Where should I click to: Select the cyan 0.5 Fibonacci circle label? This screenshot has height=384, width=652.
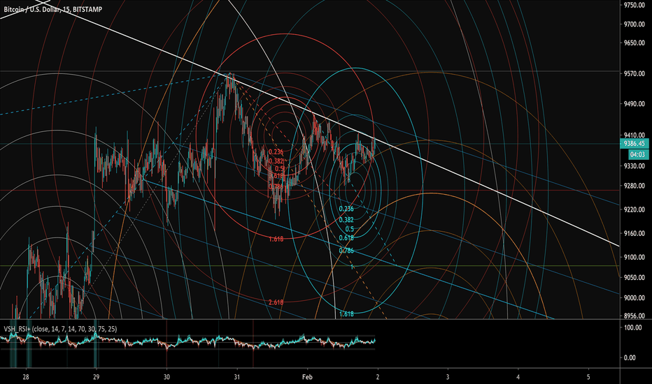pyautogui.click(x=350, y=229)
